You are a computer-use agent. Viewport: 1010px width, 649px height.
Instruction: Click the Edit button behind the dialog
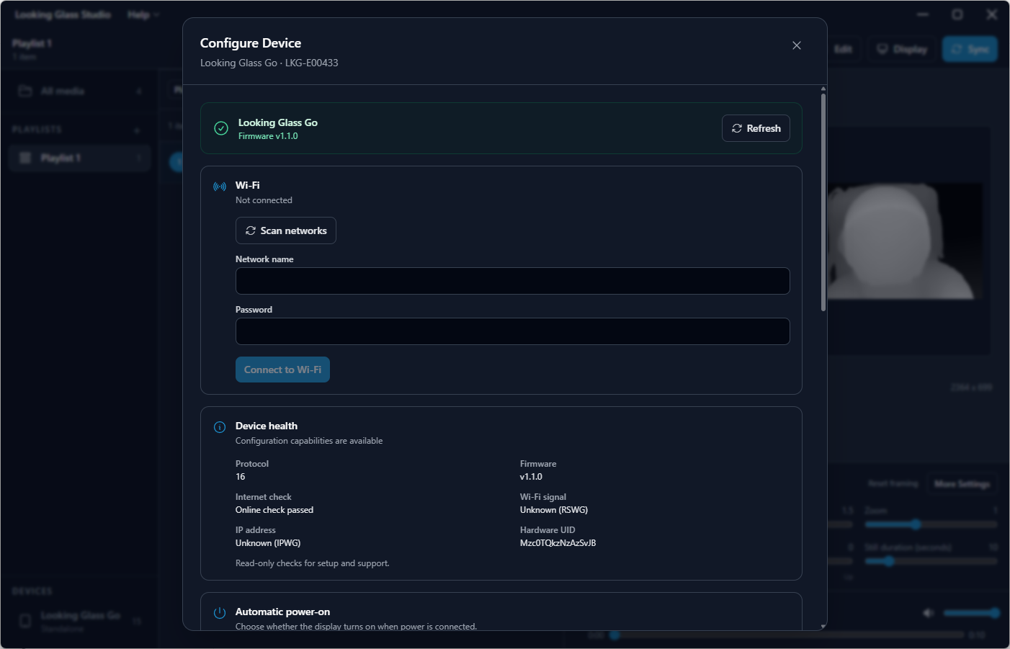click(843, 49)
